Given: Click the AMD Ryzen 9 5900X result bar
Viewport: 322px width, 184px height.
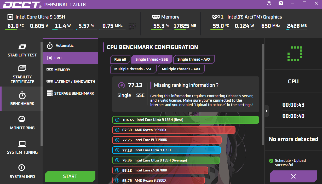Looking at the screenshot, I should coord(174,130).
